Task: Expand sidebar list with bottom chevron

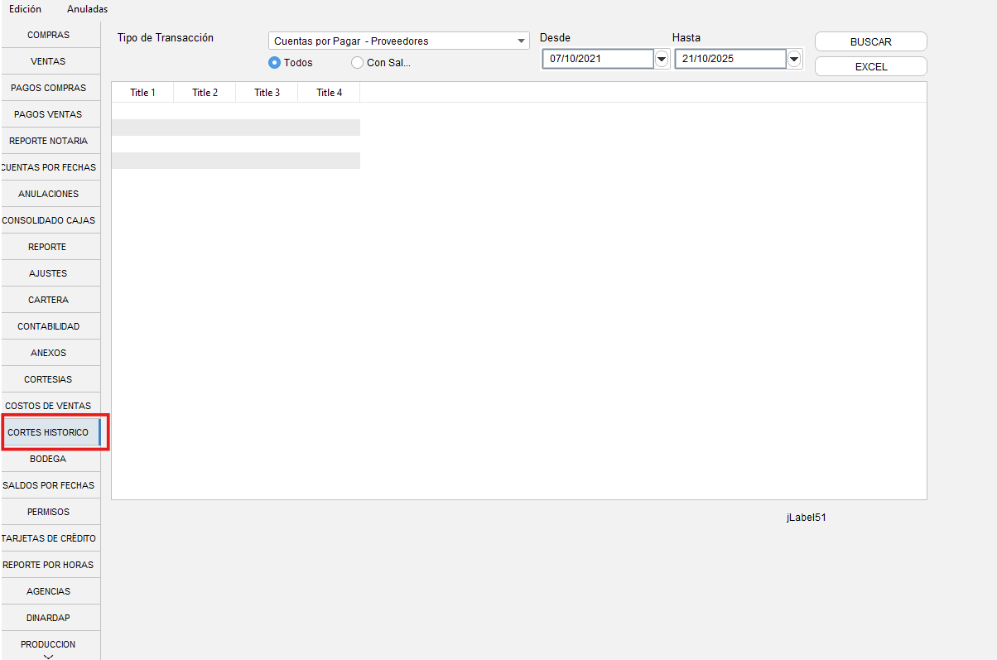Action: [x=48, y=656]
